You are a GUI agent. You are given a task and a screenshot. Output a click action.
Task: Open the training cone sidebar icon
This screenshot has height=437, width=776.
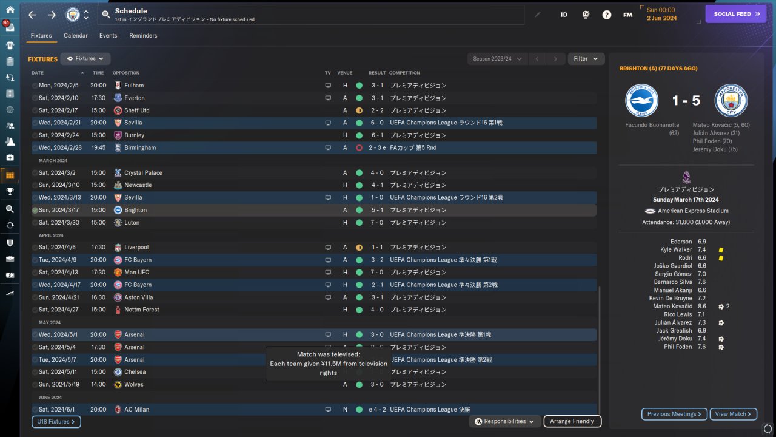coord(10,141)
